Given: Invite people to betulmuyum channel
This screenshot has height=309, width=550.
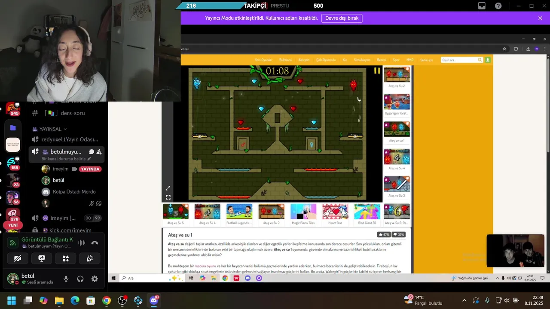Looking at the screenshot, I should pos(99,151).
